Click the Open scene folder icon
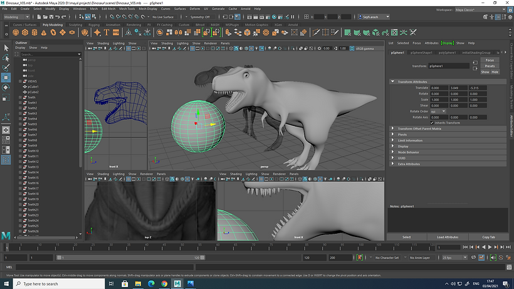Image resolution: width=514 pixels, height=289 pixels. point(45,17)
